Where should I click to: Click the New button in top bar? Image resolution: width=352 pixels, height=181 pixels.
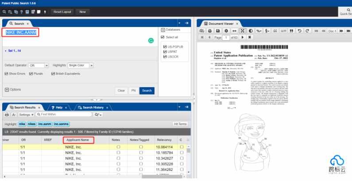tap(82, 12)
